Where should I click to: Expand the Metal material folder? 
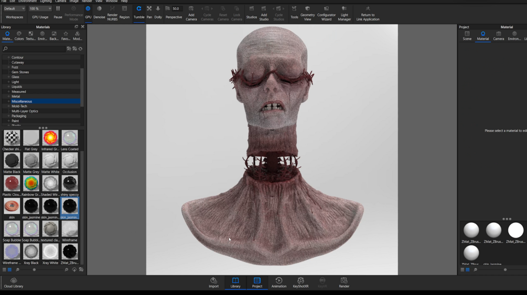click(8, 96)
